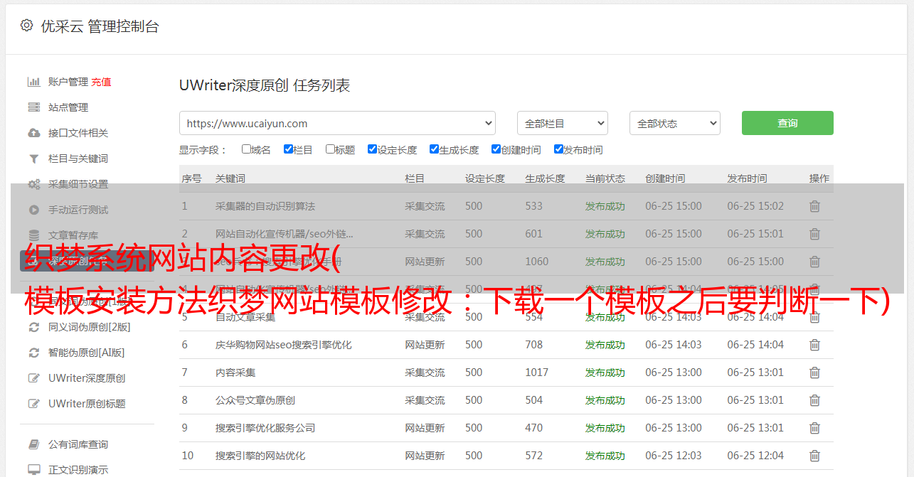Click the 序号 column header
The image size is (914, 477).
coord(191,178)
